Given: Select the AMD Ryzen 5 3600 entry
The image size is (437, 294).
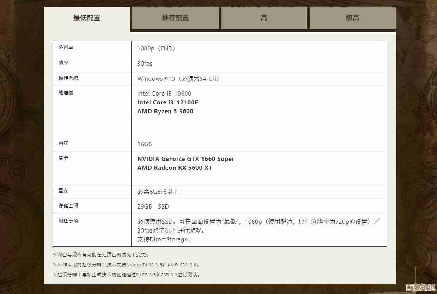Looking at the screenshot, I should pos(166,111).
